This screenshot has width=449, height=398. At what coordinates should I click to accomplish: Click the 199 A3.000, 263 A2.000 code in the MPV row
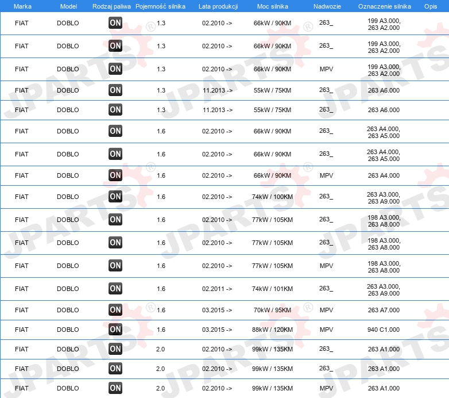(x=384, y=70)
